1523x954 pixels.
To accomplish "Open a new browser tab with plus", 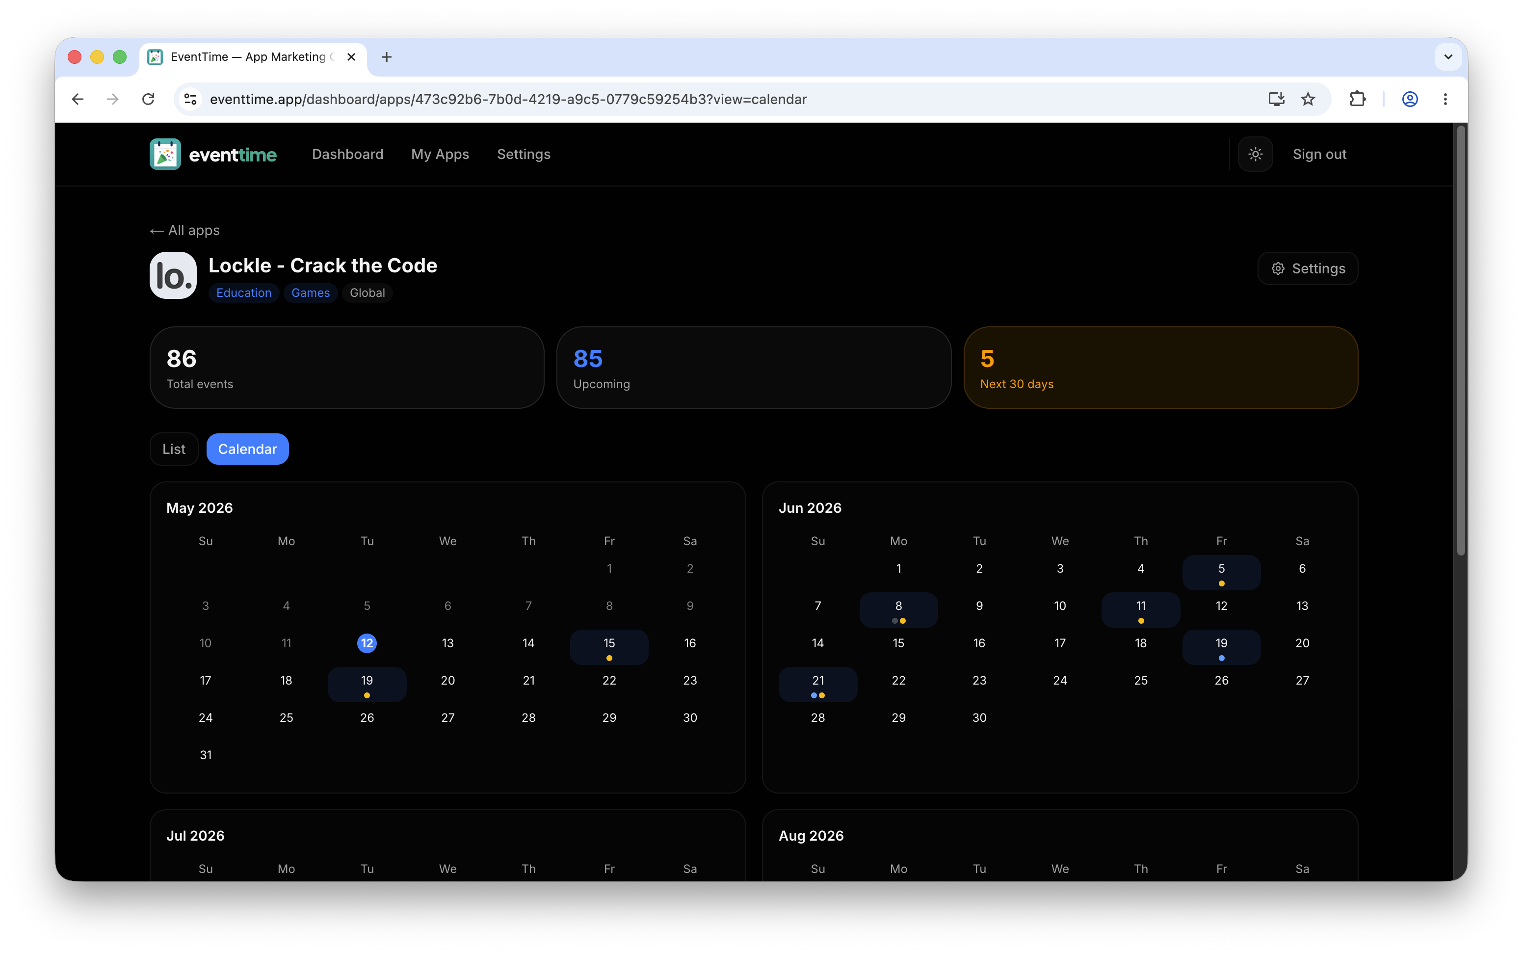I will pos(387,57).
